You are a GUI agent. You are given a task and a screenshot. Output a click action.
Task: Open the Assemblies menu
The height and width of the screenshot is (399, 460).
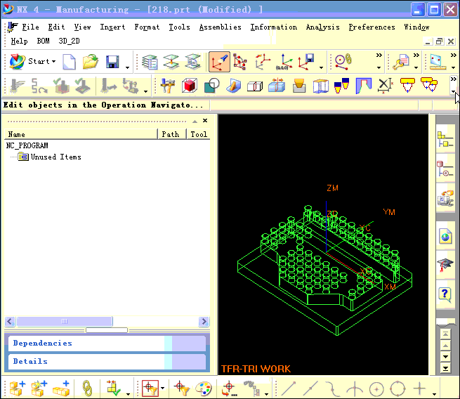pos(220,27)
